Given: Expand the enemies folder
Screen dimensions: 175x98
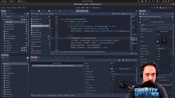Looking at the screenshot, I should tap(3, 90).
